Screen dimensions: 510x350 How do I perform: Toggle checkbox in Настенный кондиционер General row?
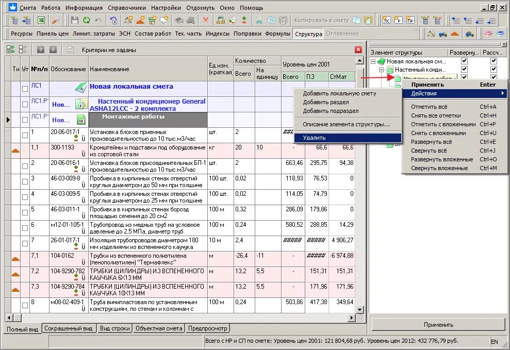pos(25,104)
